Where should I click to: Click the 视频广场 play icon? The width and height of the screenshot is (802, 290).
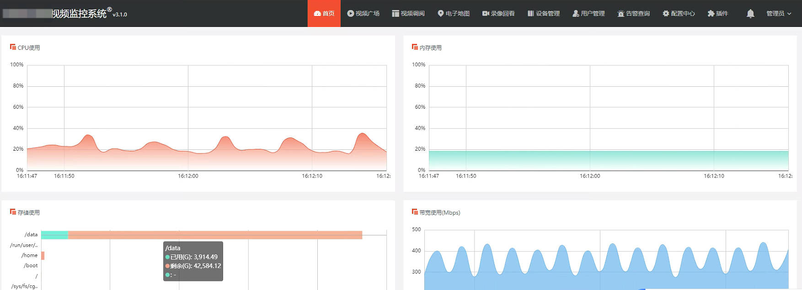[350, 14]
